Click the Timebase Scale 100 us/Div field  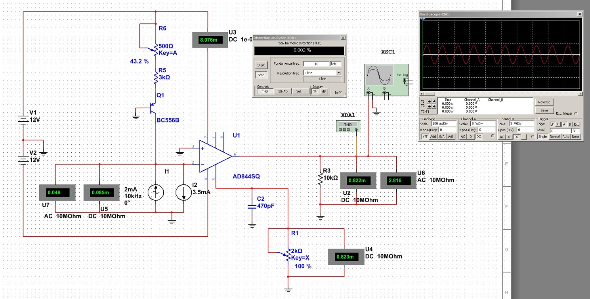[x=444, y=124]
